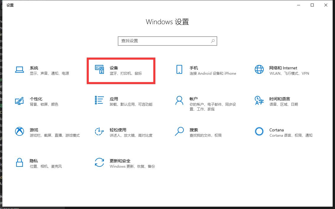Click the Phone (手机) icon
The image size is (335, 209).
pyautogui.click(x=179, y=70)
